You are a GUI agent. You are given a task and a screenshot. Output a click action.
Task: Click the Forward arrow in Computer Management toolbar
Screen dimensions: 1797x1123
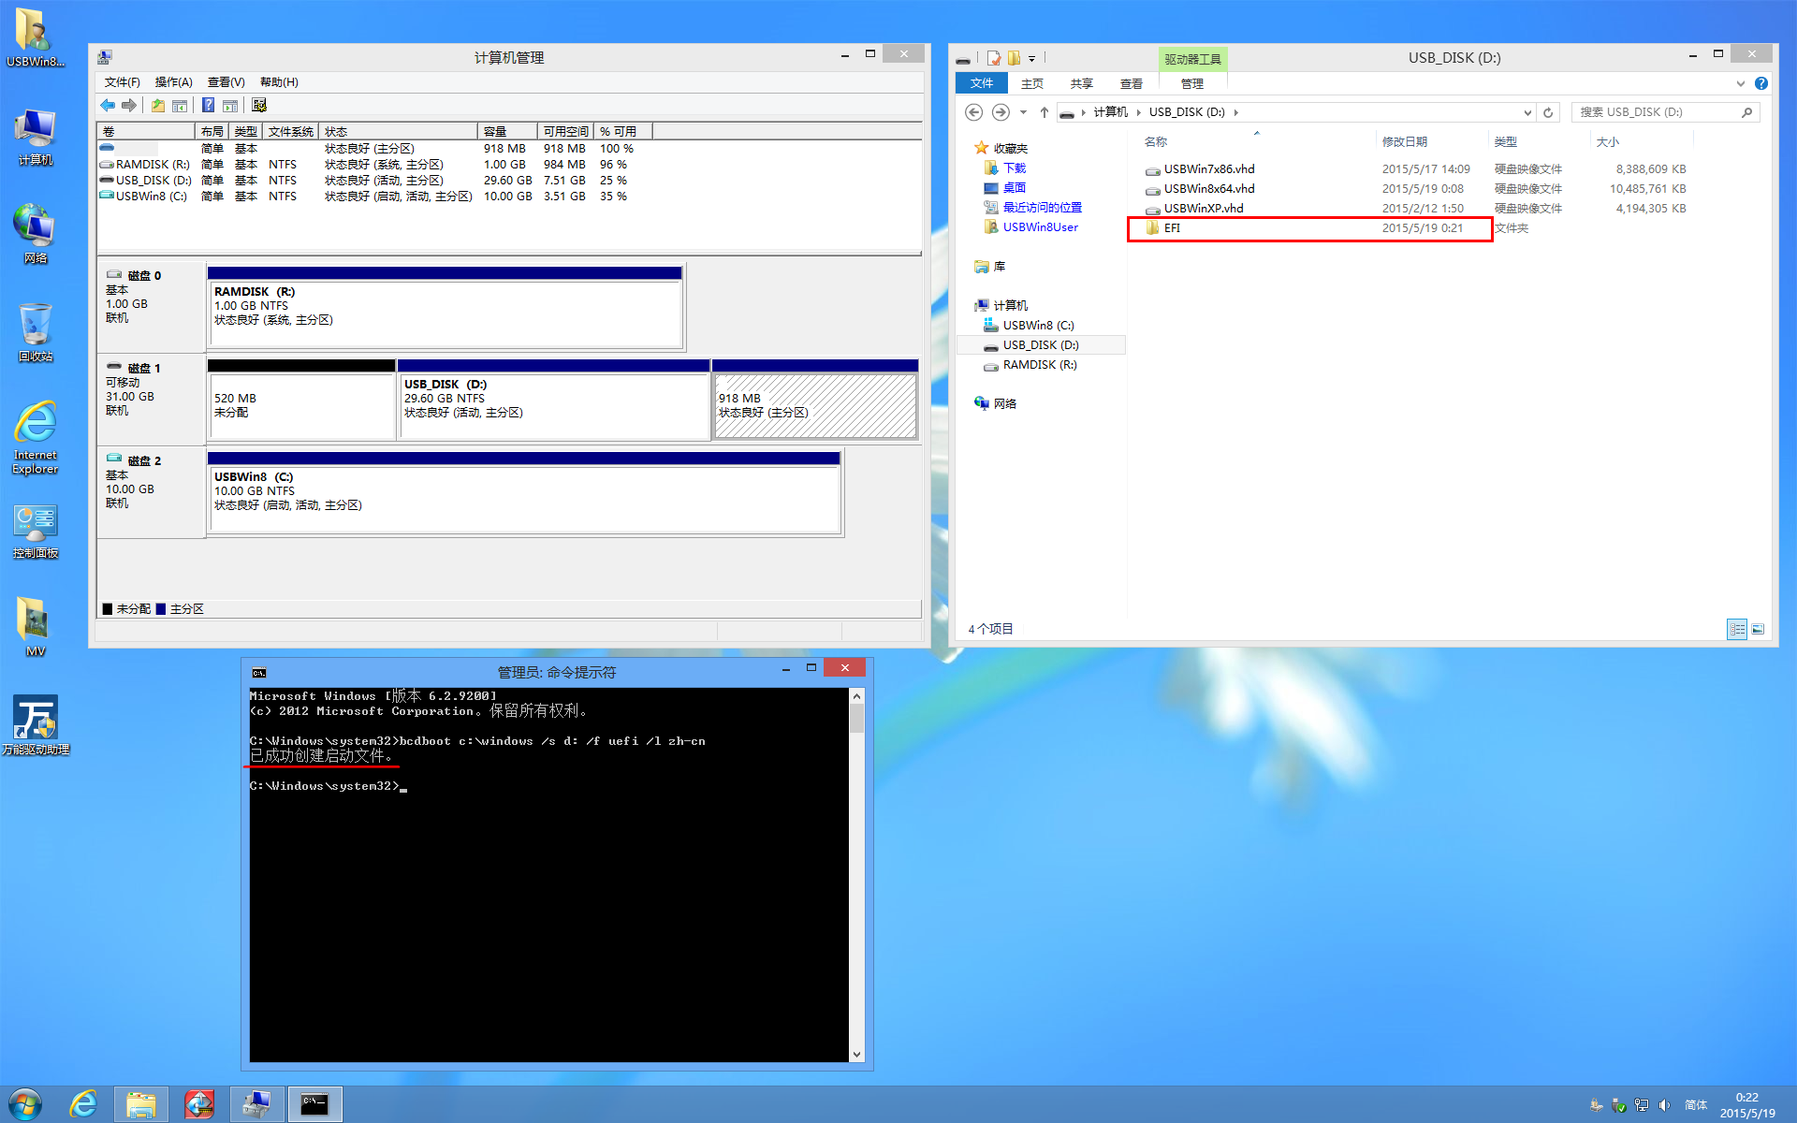[x=129, y=106]
